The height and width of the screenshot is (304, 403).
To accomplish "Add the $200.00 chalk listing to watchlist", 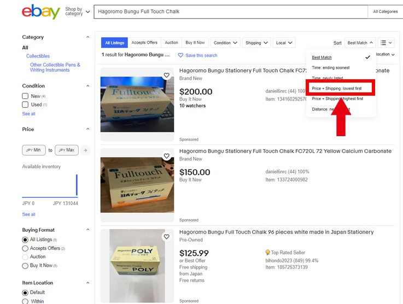I will coord(167,75).
